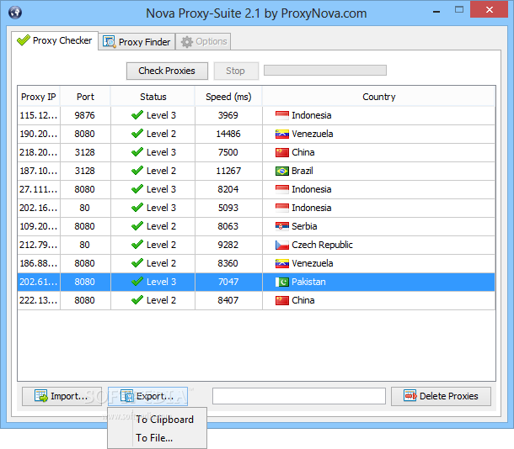Click the text field beside Export button

(299, 396)
